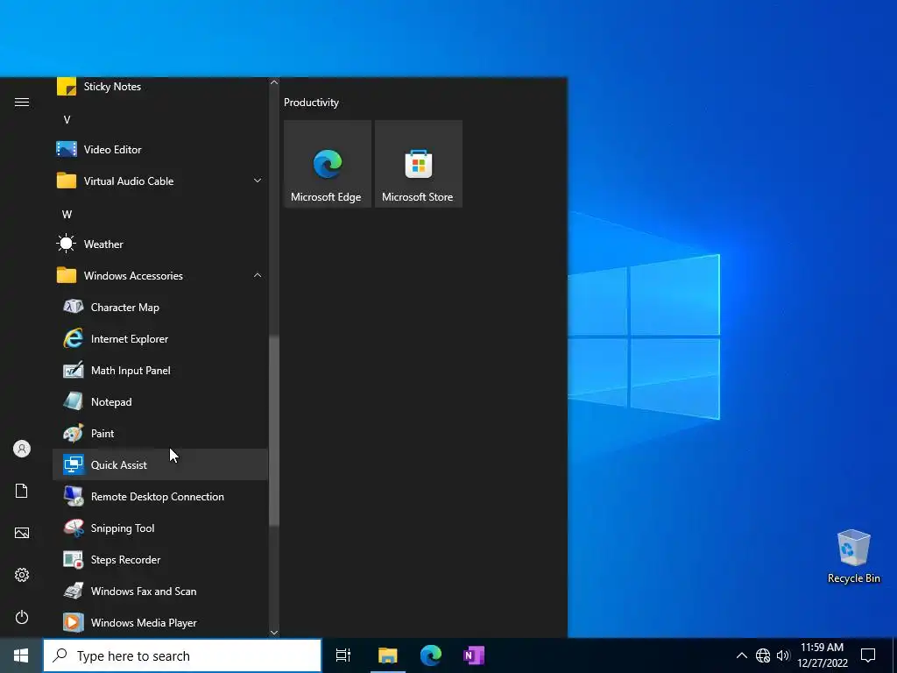
Task: Open user account icon in Start sidebar
Action: tap(22, 449)
